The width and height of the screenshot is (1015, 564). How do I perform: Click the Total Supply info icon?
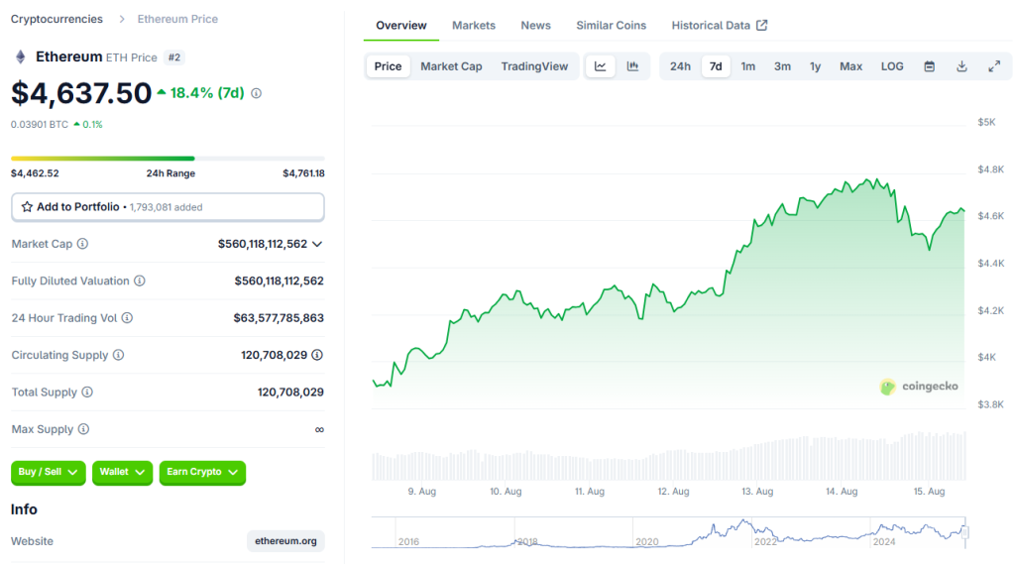[87, 392]
